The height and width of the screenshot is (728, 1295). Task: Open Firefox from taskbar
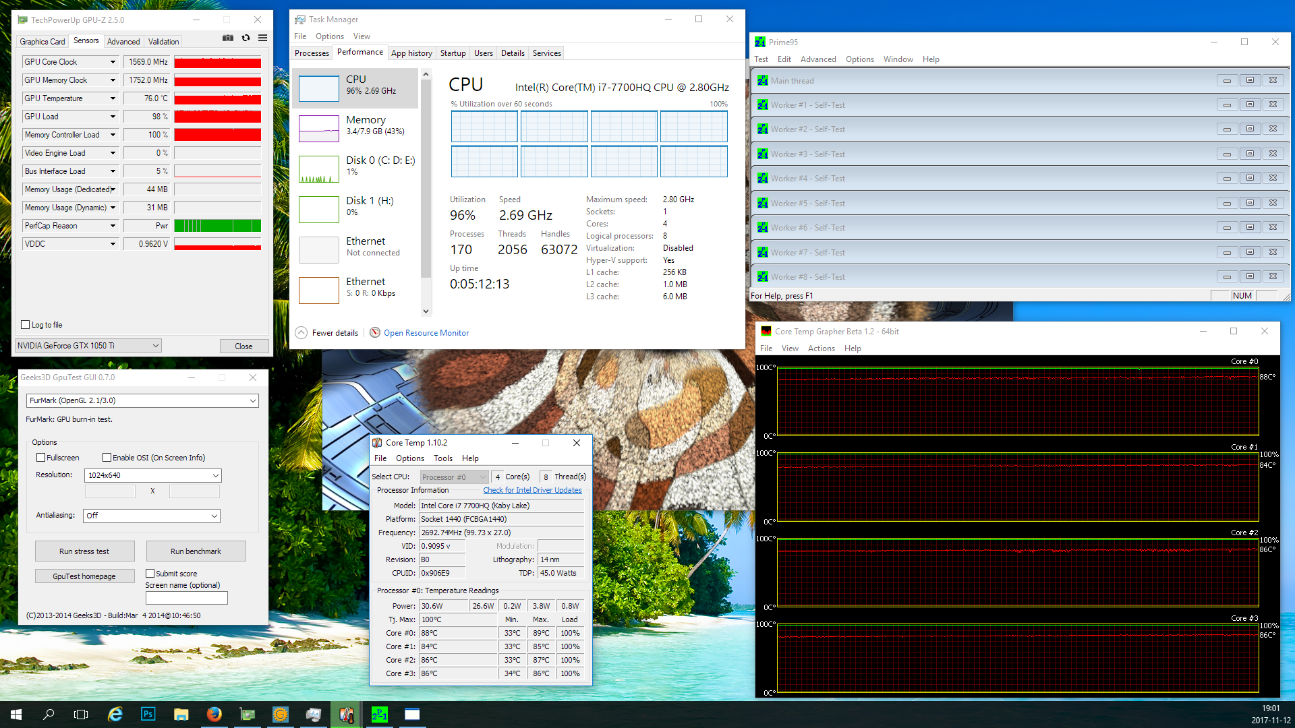point(214,715)
